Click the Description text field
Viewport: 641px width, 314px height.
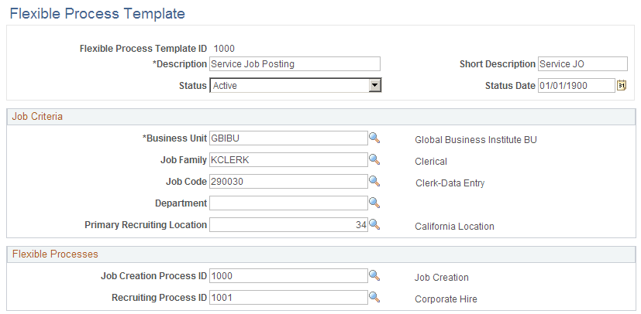[295, 64]
